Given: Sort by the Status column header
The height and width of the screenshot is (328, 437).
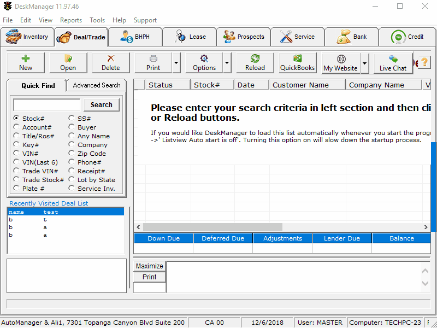Looking at the screenshot, I should tap(168, 85).
